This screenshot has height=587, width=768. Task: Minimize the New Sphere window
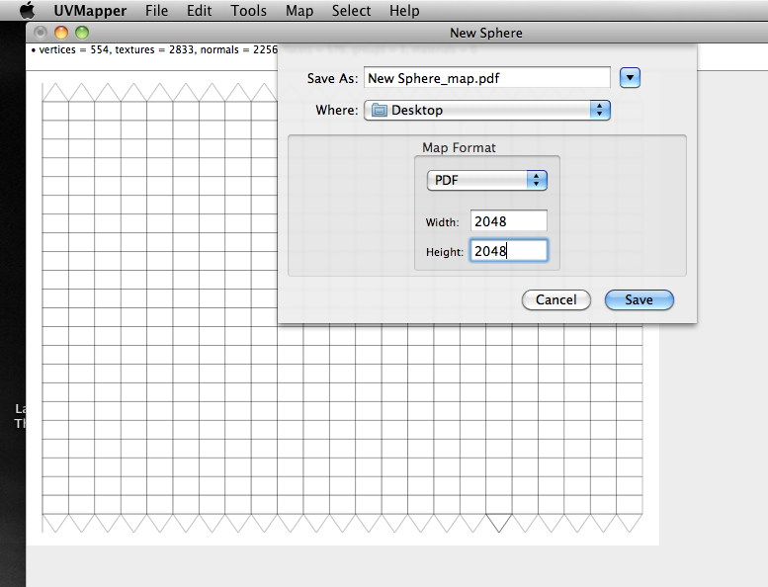point(61,33)
